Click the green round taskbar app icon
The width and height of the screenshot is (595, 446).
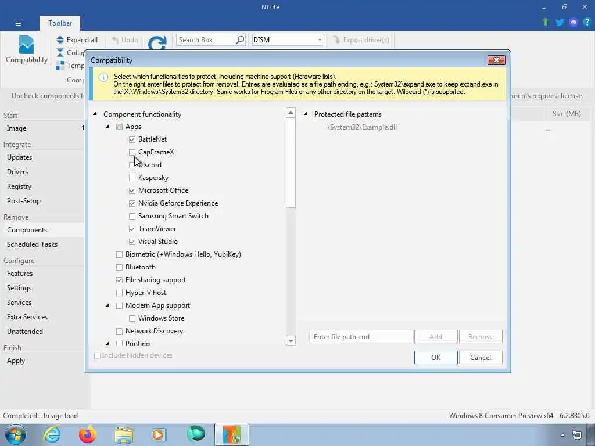pos(196,434)
